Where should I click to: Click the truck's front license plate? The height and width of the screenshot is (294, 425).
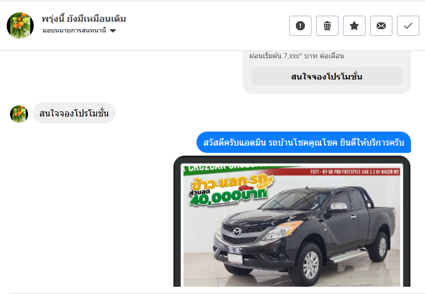[235, 258]
